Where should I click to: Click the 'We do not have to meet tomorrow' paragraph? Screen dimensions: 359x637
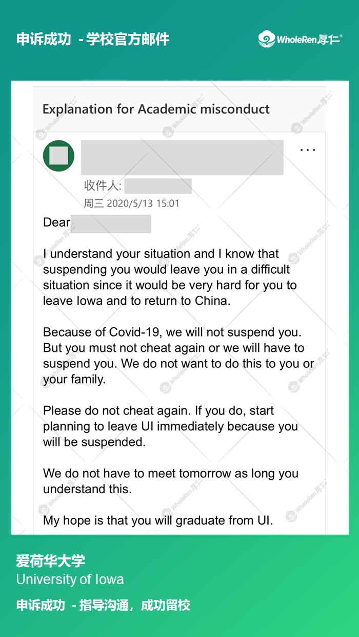point(170,481)
